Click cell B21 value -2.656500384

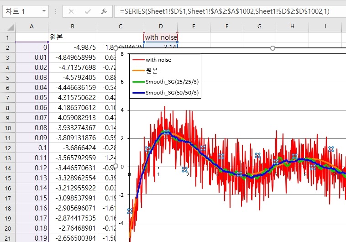pos(73,238)
